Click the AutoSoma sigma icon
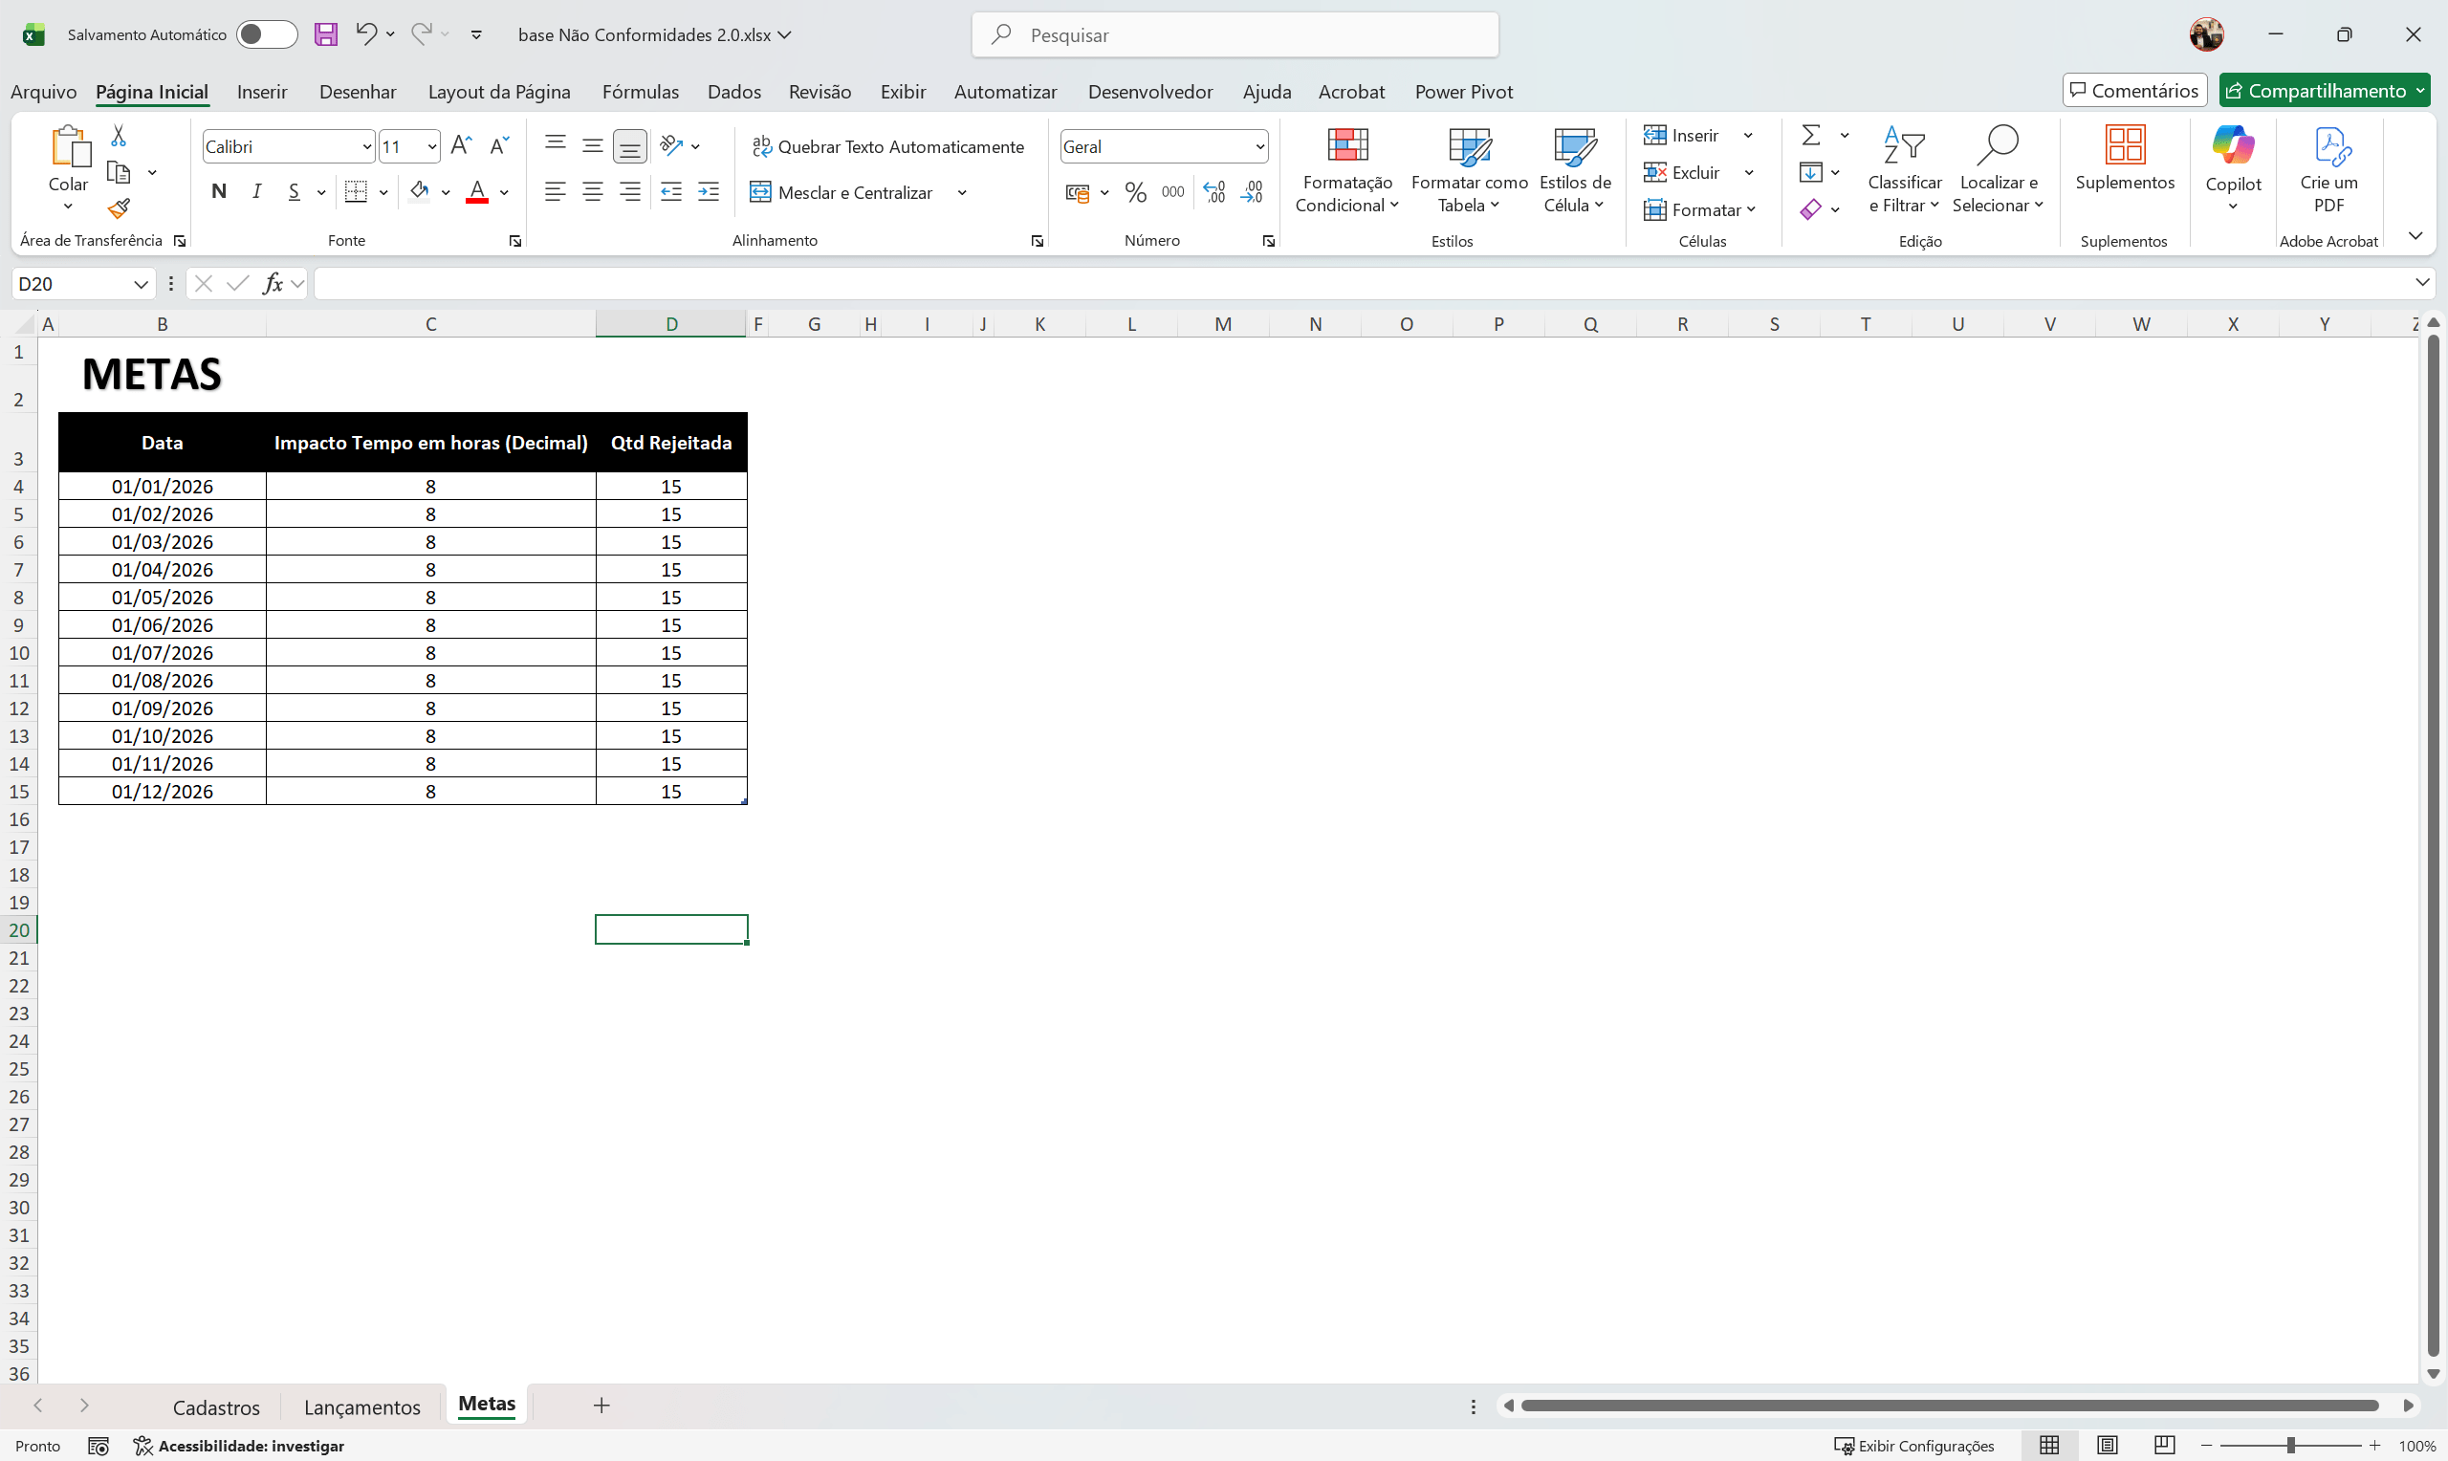Screen dimensions: 2448x1461 point(1813,135)
